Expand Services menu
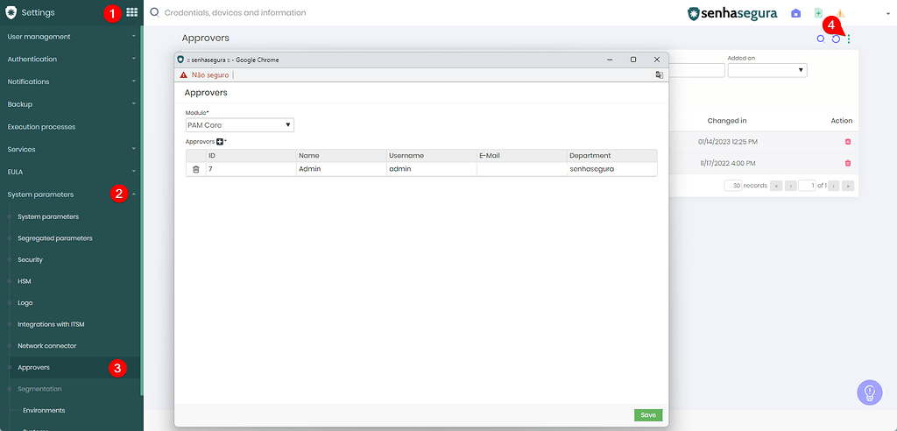897x431 pixels. [70, 149]
